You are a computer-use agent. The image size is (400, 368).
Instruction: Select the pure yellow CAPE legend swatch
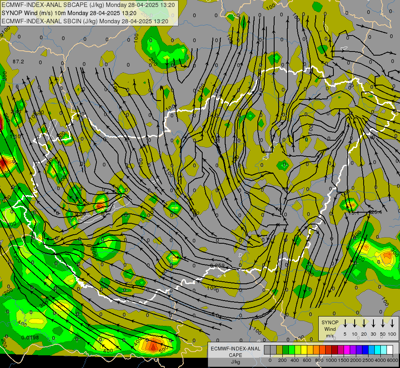tap(304, 350)
